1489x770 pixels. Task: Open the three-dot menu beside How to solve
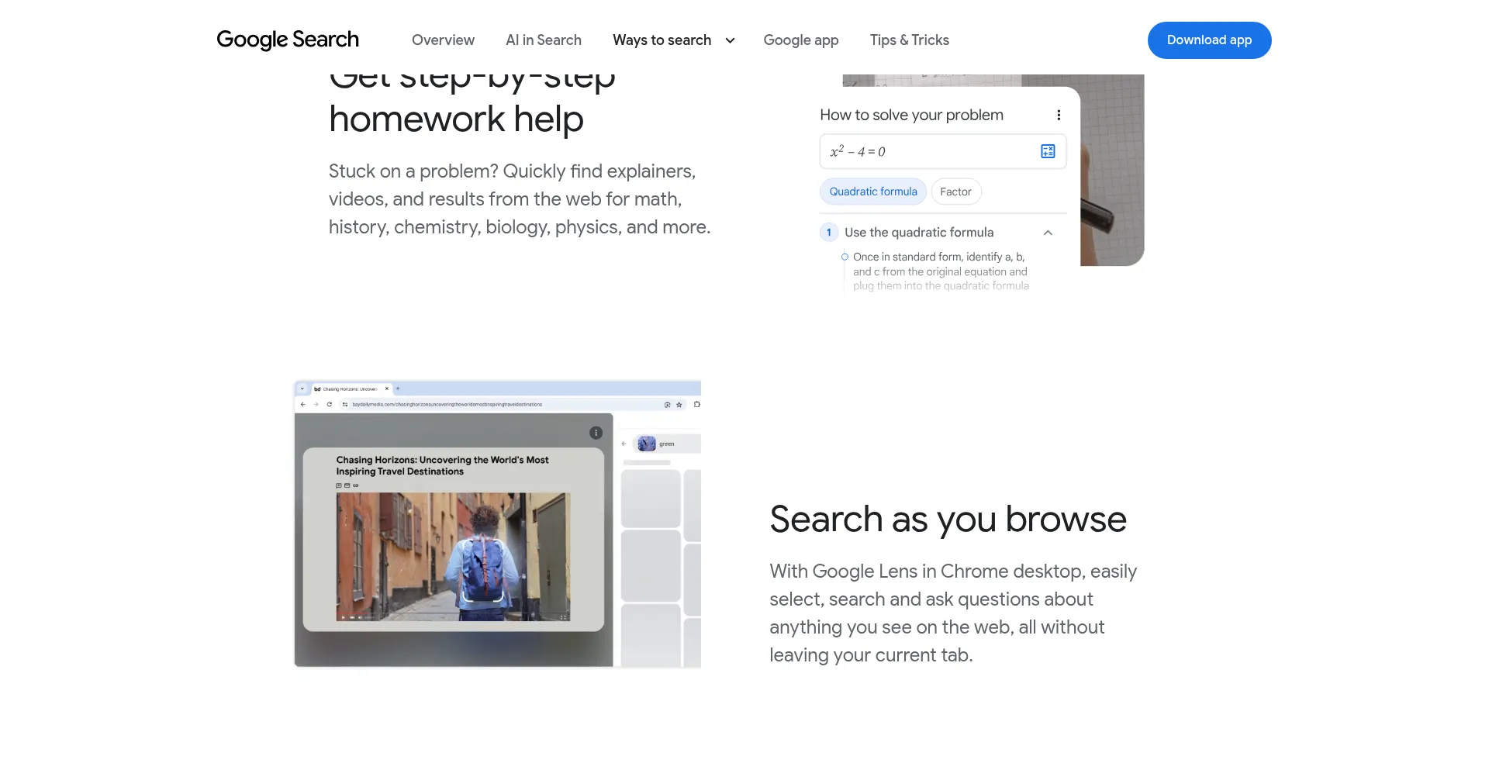pos(1059,115)
